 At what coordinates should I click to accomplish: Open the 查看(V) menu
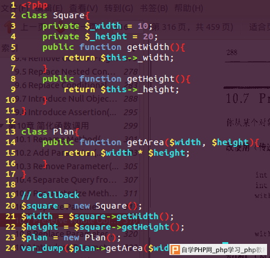[84, 8]
